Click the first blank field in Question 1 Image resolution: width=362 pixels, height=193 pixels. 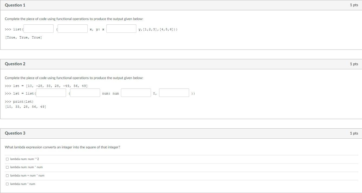click(x=38, y=28)
